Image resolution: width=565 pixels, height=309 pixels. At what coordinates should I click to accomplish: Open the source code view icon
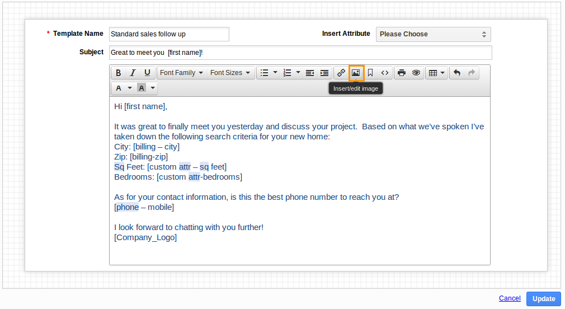click(385, 73)
